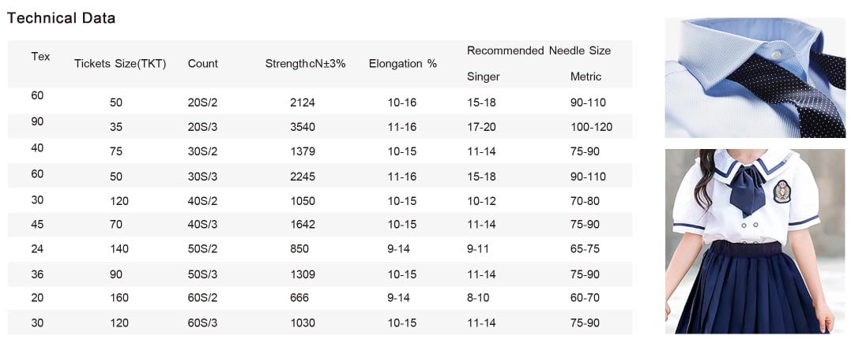
Task: Click the 40S/3 count cell
Action: click(203, 225)
